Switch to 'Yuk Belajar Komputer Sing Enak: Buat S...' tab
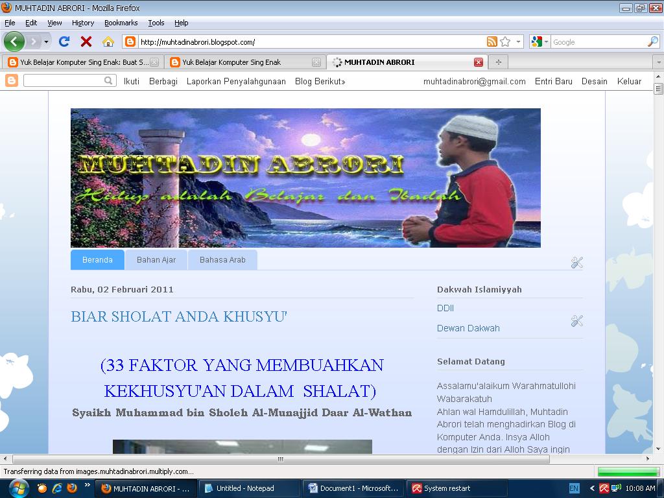664x498 pixels. pyautogui.click(x=82, y=62)
